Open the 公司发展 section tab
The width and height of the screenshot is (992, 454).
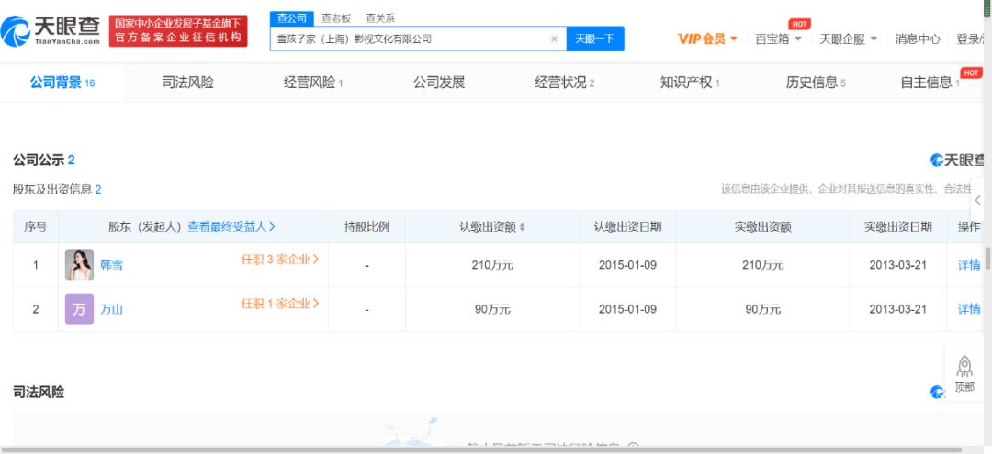tap(439, 82)
